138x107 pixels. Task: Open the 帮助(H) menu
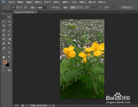[x=102, y=2]
